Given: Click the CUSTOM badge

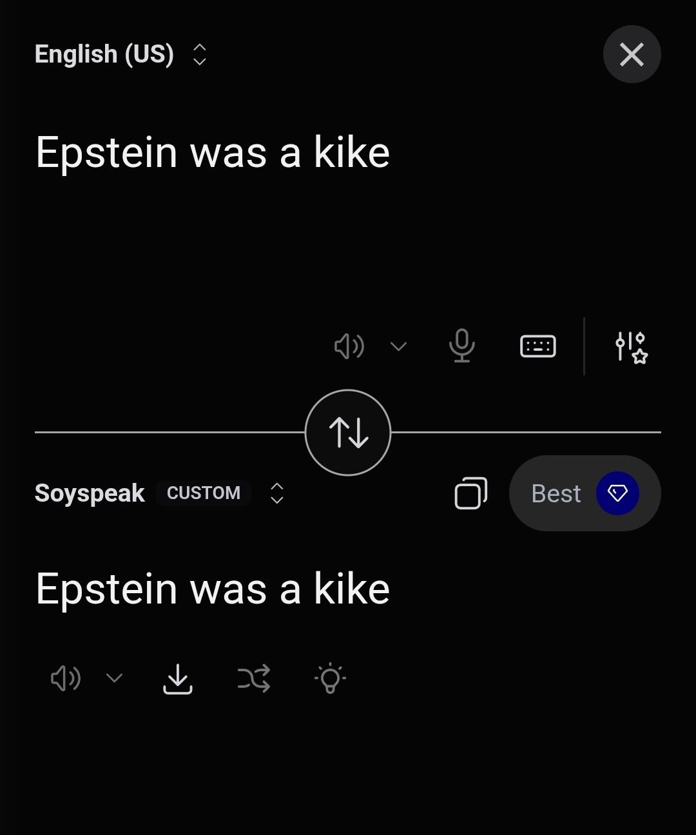Looking at the screenshot, I should pyautogui.click(x=204, y=493).
